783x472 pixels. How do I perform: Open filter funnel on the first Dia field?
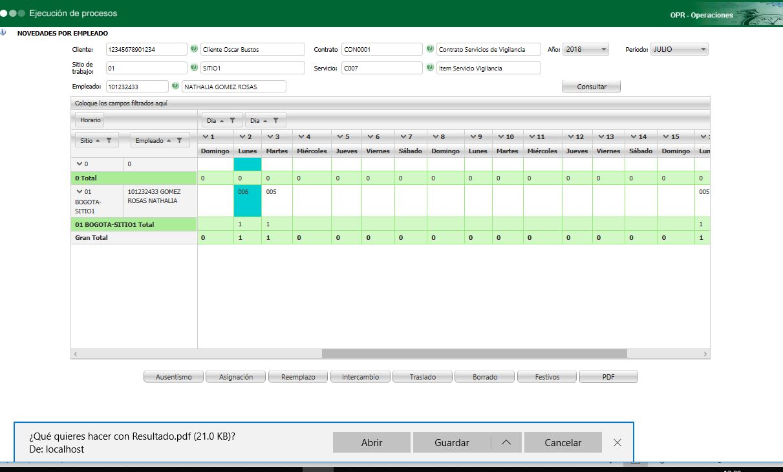[232, 120]
